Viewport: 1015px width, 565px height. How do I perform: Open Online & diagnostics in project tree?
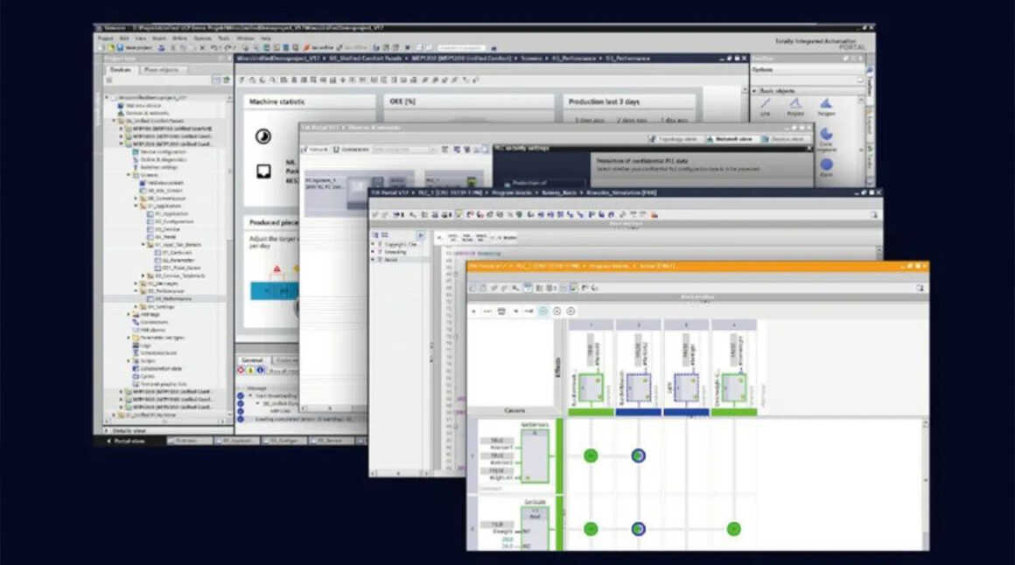(x=159, y=159)
